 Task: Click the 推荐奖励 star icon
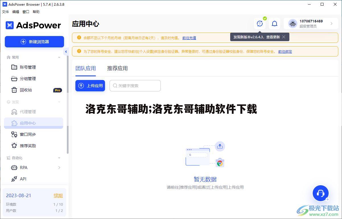click(x=14, y=146)
